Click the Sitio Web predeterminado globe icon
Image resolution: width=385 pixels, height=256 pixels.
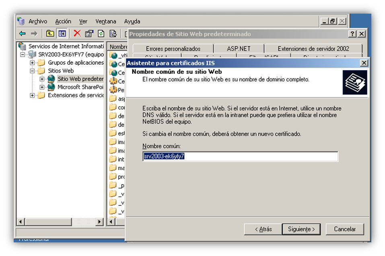51,79
